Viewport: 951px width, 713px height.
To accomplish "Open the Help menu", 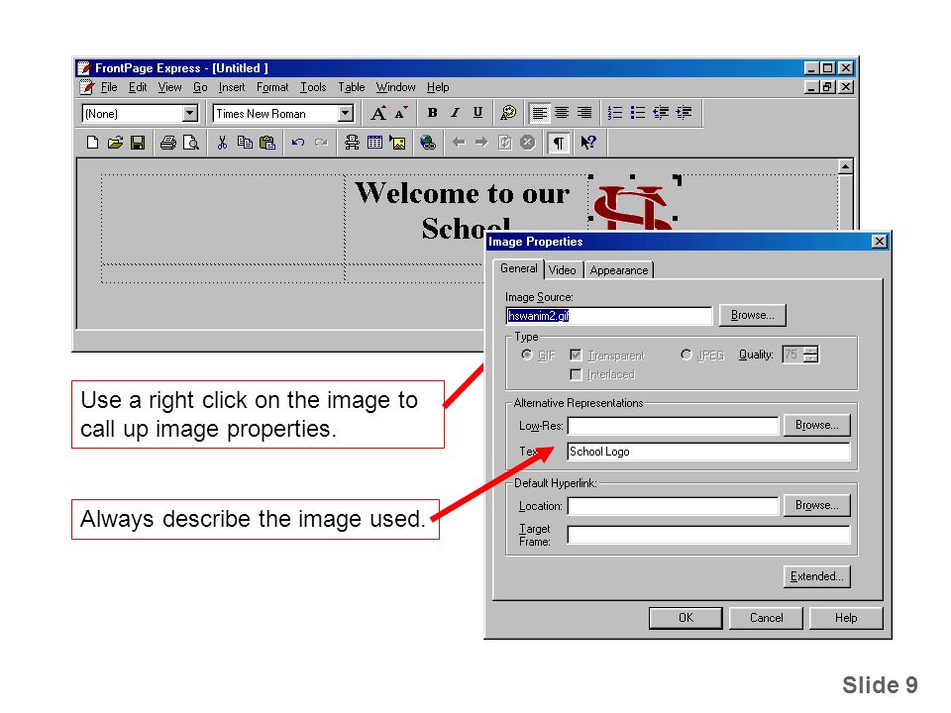I will coord(438,87).
